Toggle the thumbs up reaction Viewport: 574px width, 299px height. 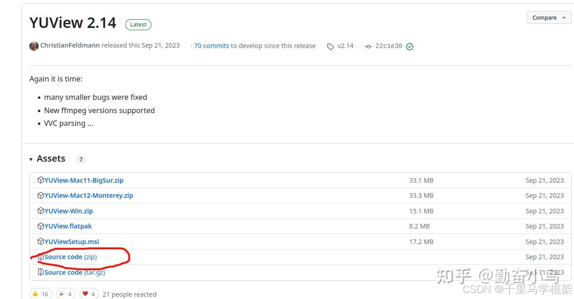tap(40, 294)
